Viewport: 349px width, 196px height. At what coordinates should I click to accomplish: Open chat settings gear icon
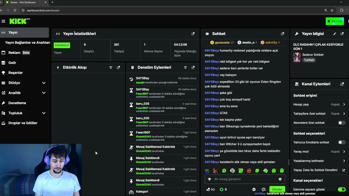tap(254, 189)
